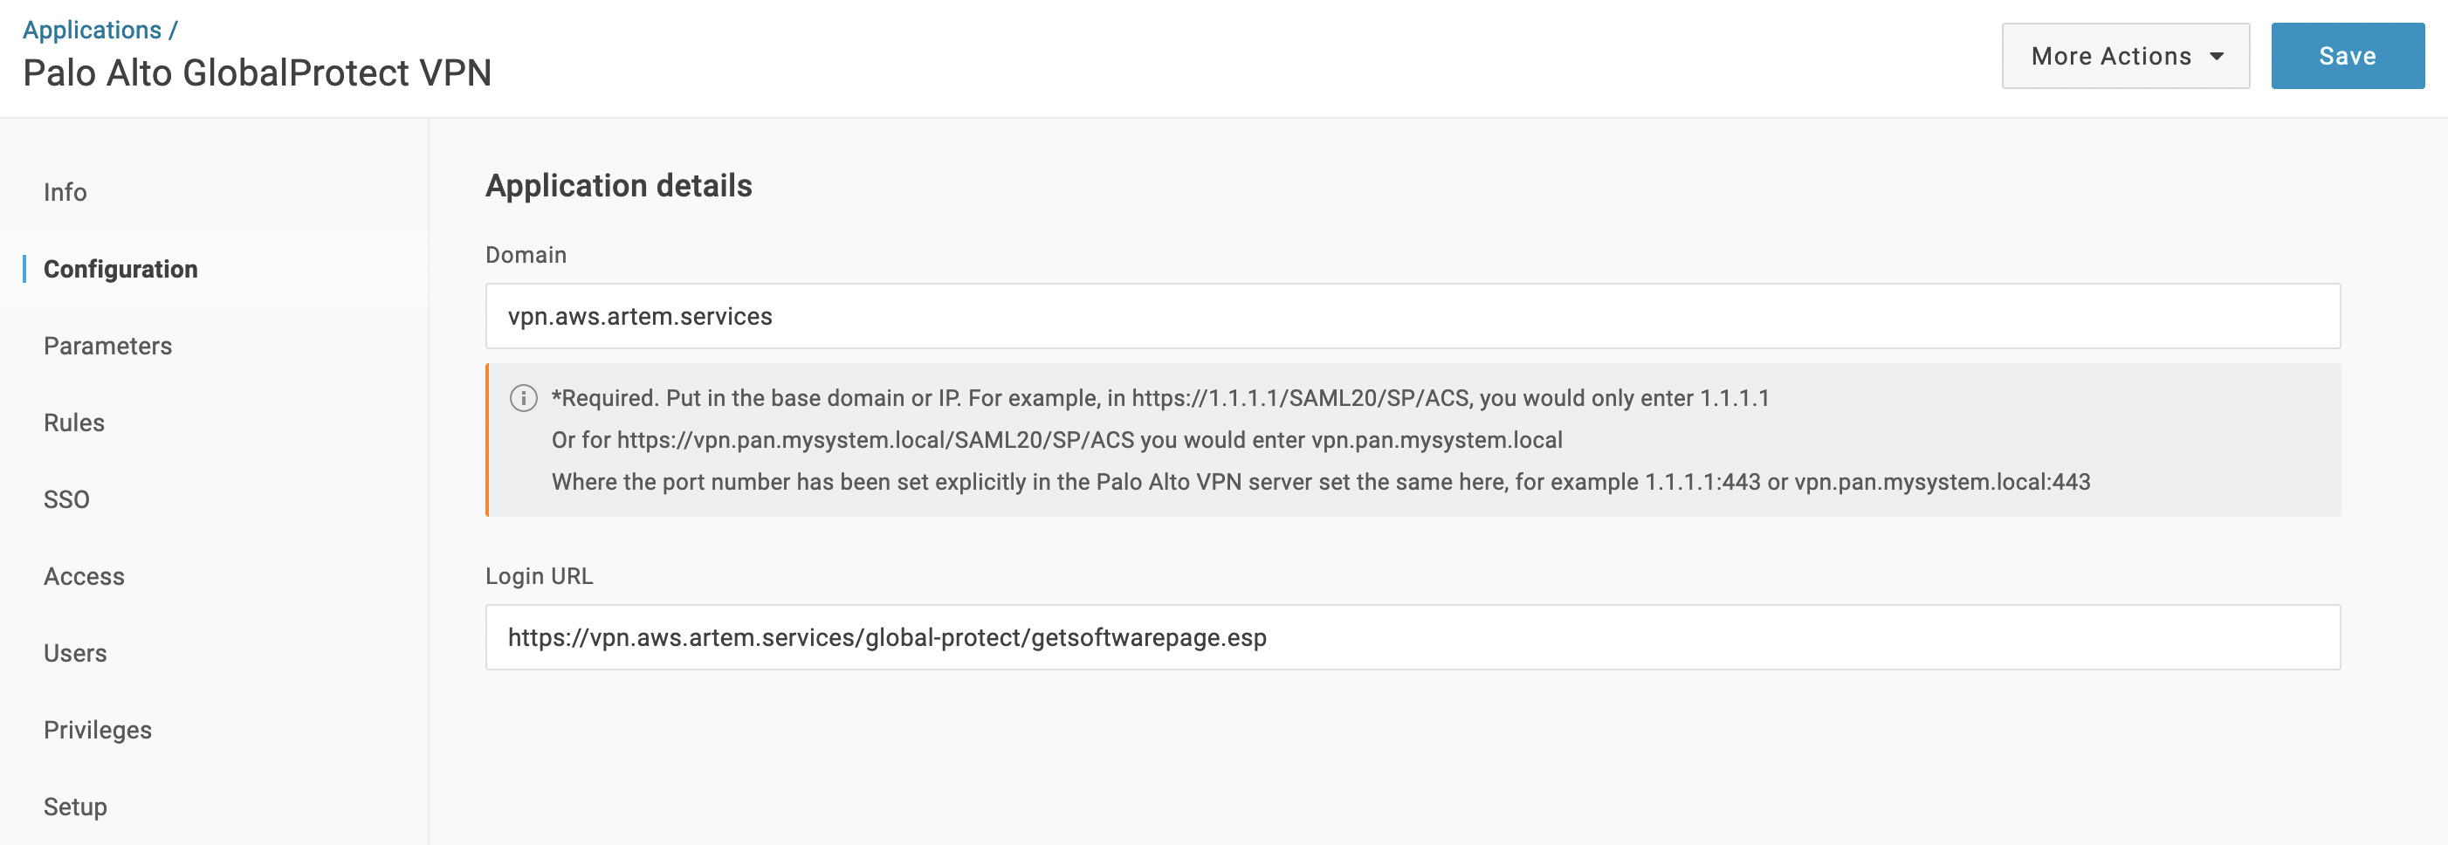Click the Application details heading
This screenshot has width=2448, height=845.
619,185
